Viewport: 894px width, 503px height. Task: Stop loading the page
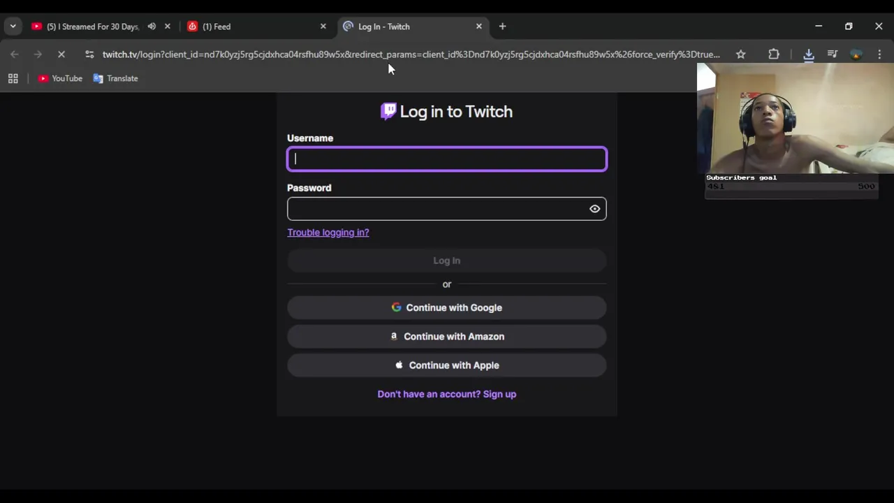tap(61, 54)
